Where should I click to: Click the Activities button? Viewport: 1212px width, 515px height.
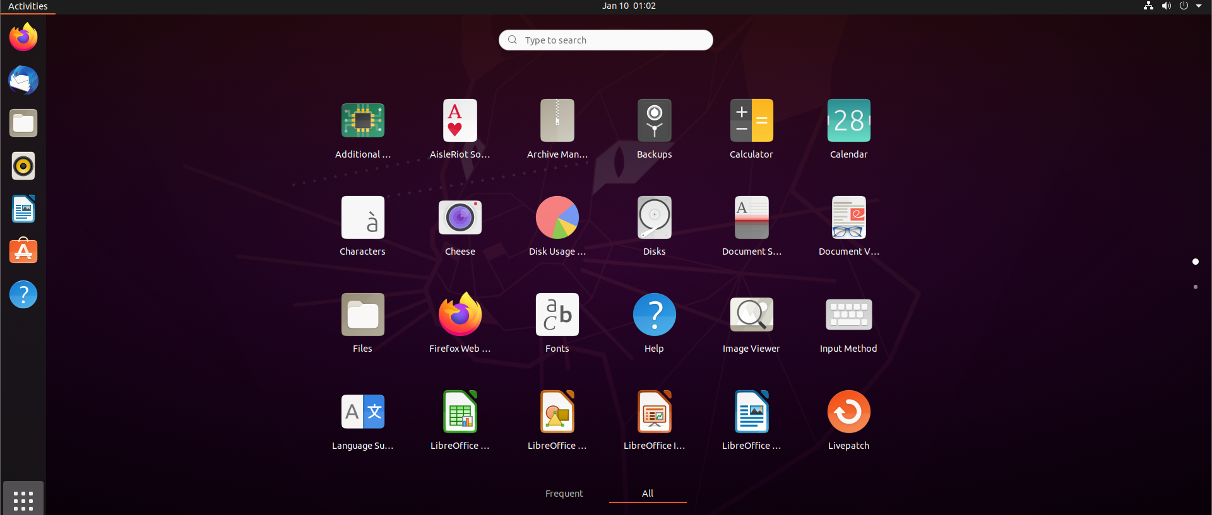(x=28, y=6)
